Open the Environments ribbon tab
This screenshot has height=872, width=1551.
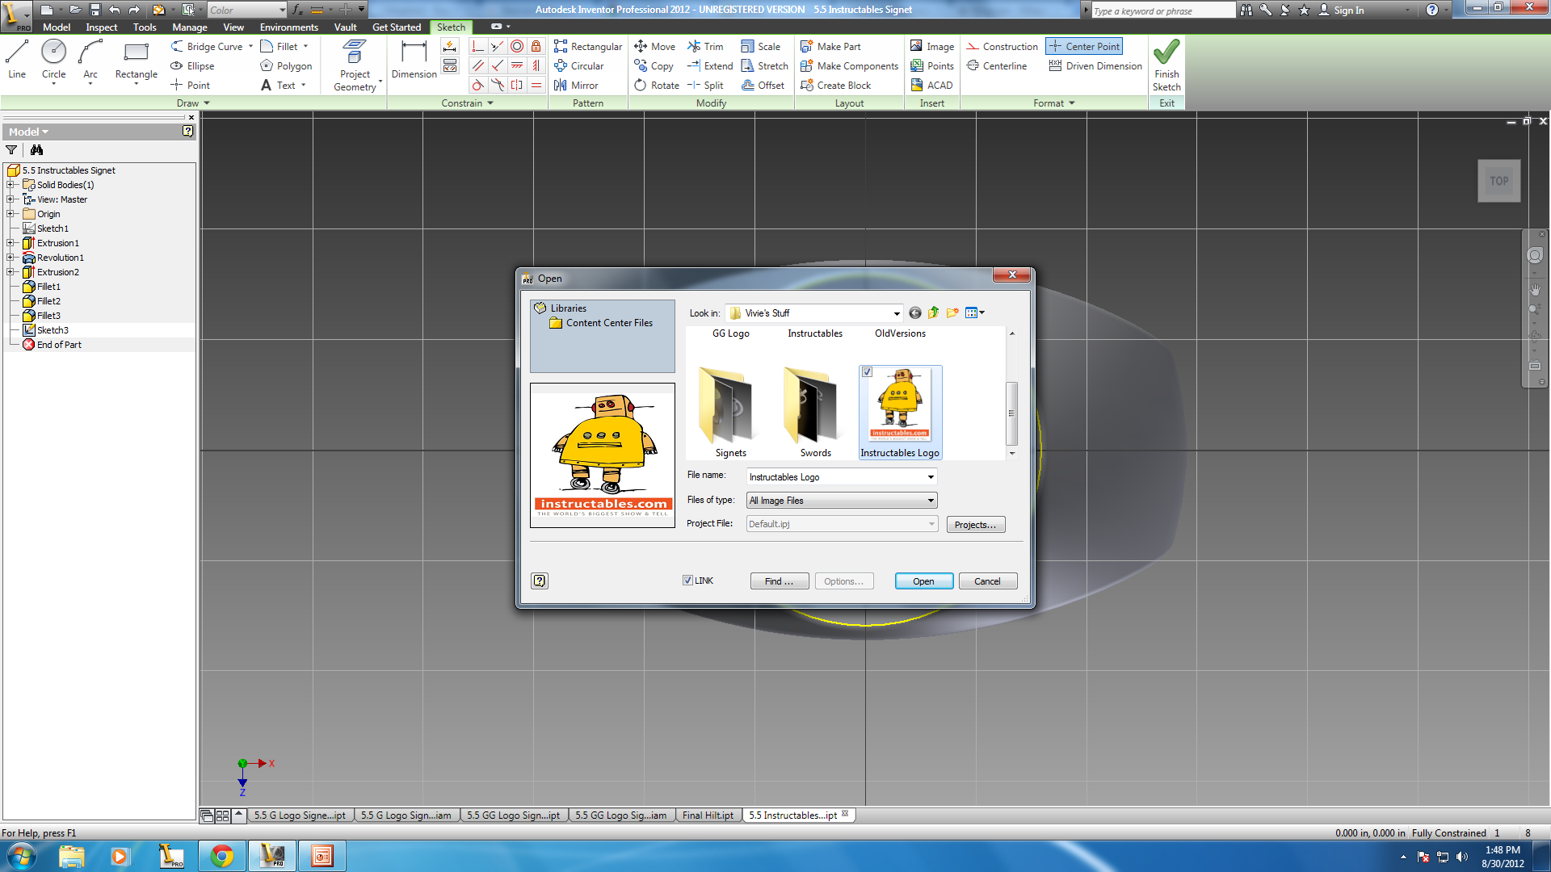(289, 27)
